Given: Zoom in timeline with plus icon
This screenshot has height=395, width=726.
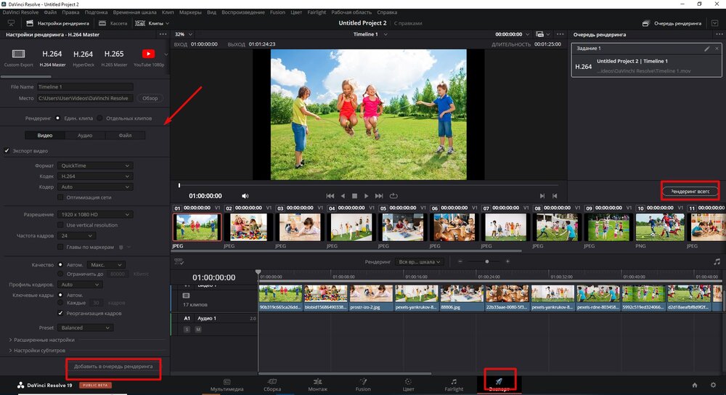Looking at the screenshot, I should [507, 261].
